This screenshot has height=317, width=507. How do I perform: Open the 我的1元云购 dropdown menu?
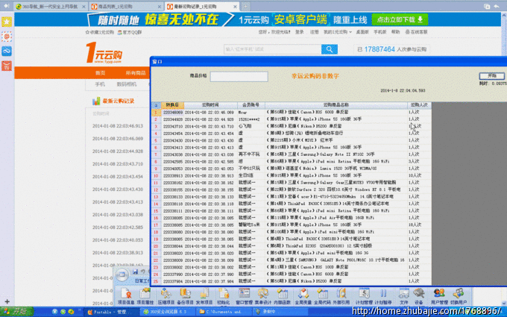(x=338, y=32)
